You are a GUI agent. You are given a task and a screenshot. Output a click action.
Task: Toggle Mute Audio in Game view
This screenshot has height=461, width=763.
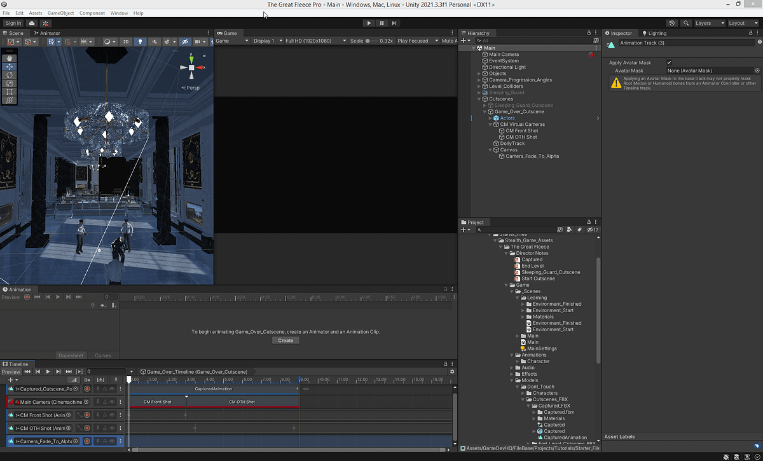[x=448, y=40]
